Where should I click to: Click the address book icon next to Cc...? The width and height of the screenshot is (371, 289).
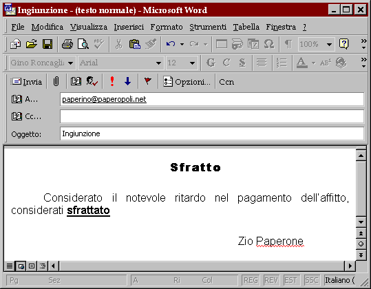tap(17, 116)
